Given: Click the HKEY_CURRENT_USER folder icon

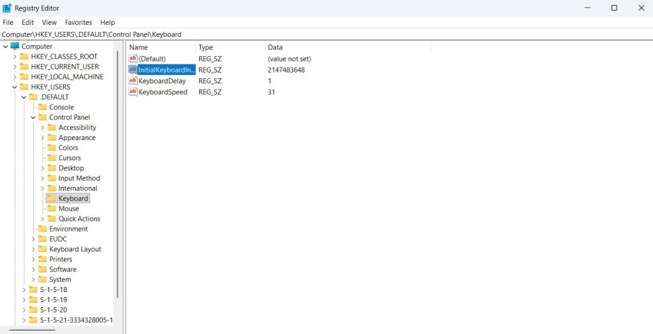Looking at the screenshot, I should [24, 66].
